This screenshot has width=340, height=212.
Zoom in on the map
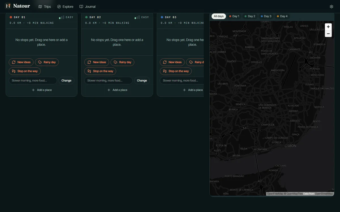tap(328, 27)
